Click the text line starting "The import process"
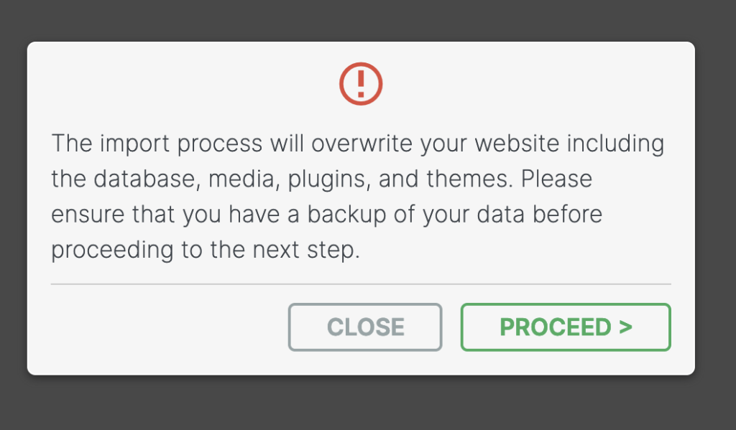 [x=358, y=143]
